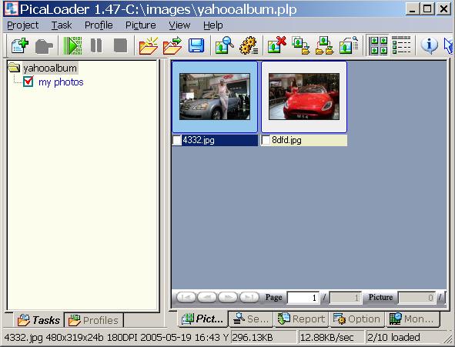Click the Picture number field
The image size is (455, 347).
click(x=417, y=298)
